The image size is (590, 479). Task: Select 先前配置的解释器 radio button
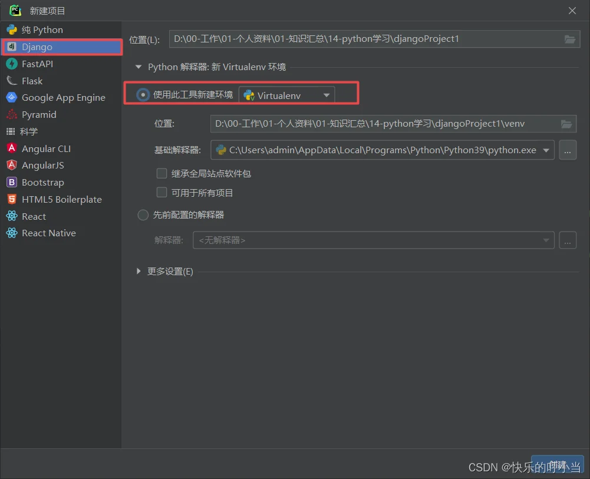(143, 214)
